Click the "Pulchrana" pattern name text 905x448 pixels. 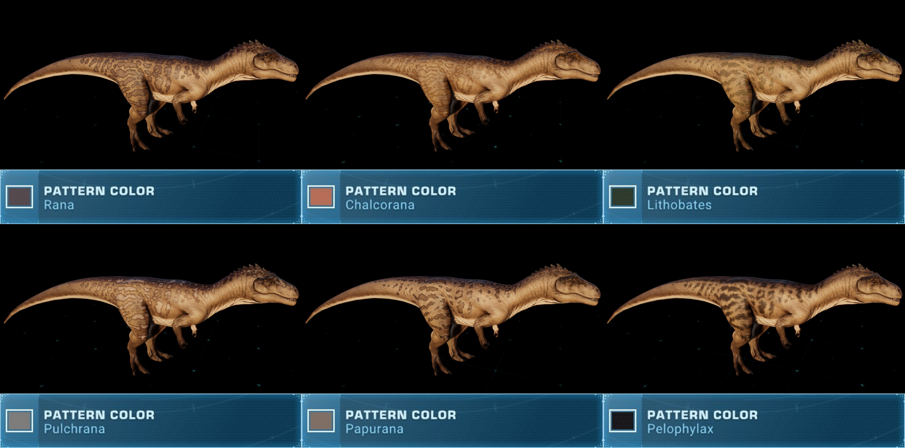74,429
